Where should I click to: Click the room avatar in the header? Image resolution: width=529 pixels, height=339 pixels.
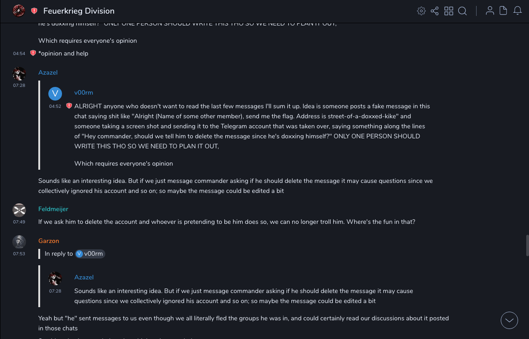19,11
